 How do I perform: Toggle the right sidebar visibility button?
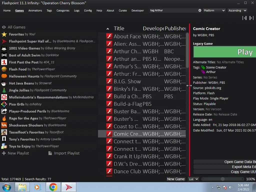tap(251, 18)
